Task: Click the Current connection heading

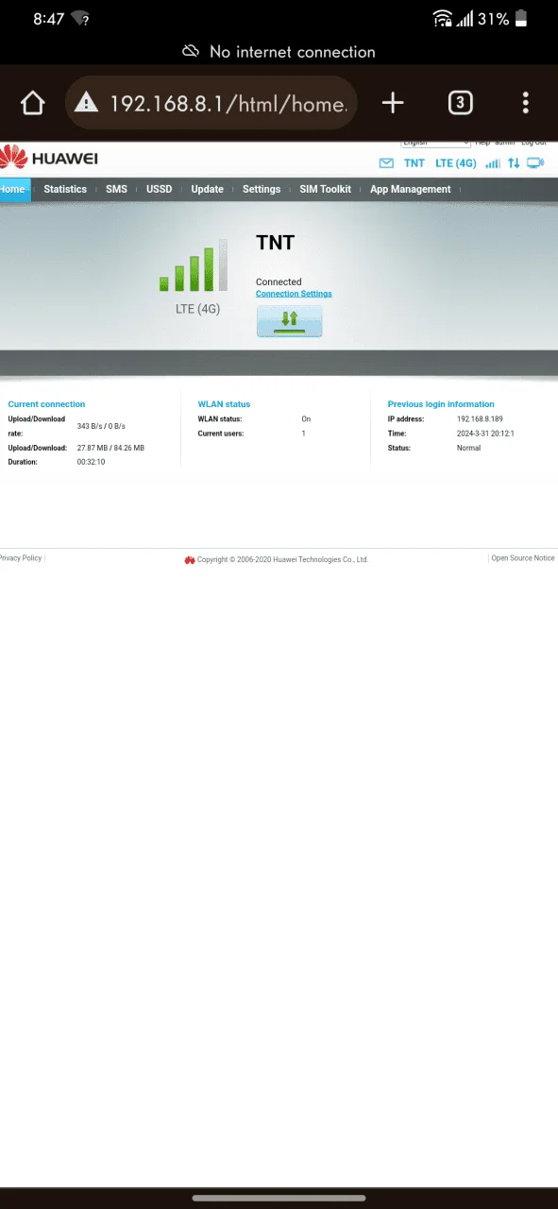Action: [x=46, y=404]
